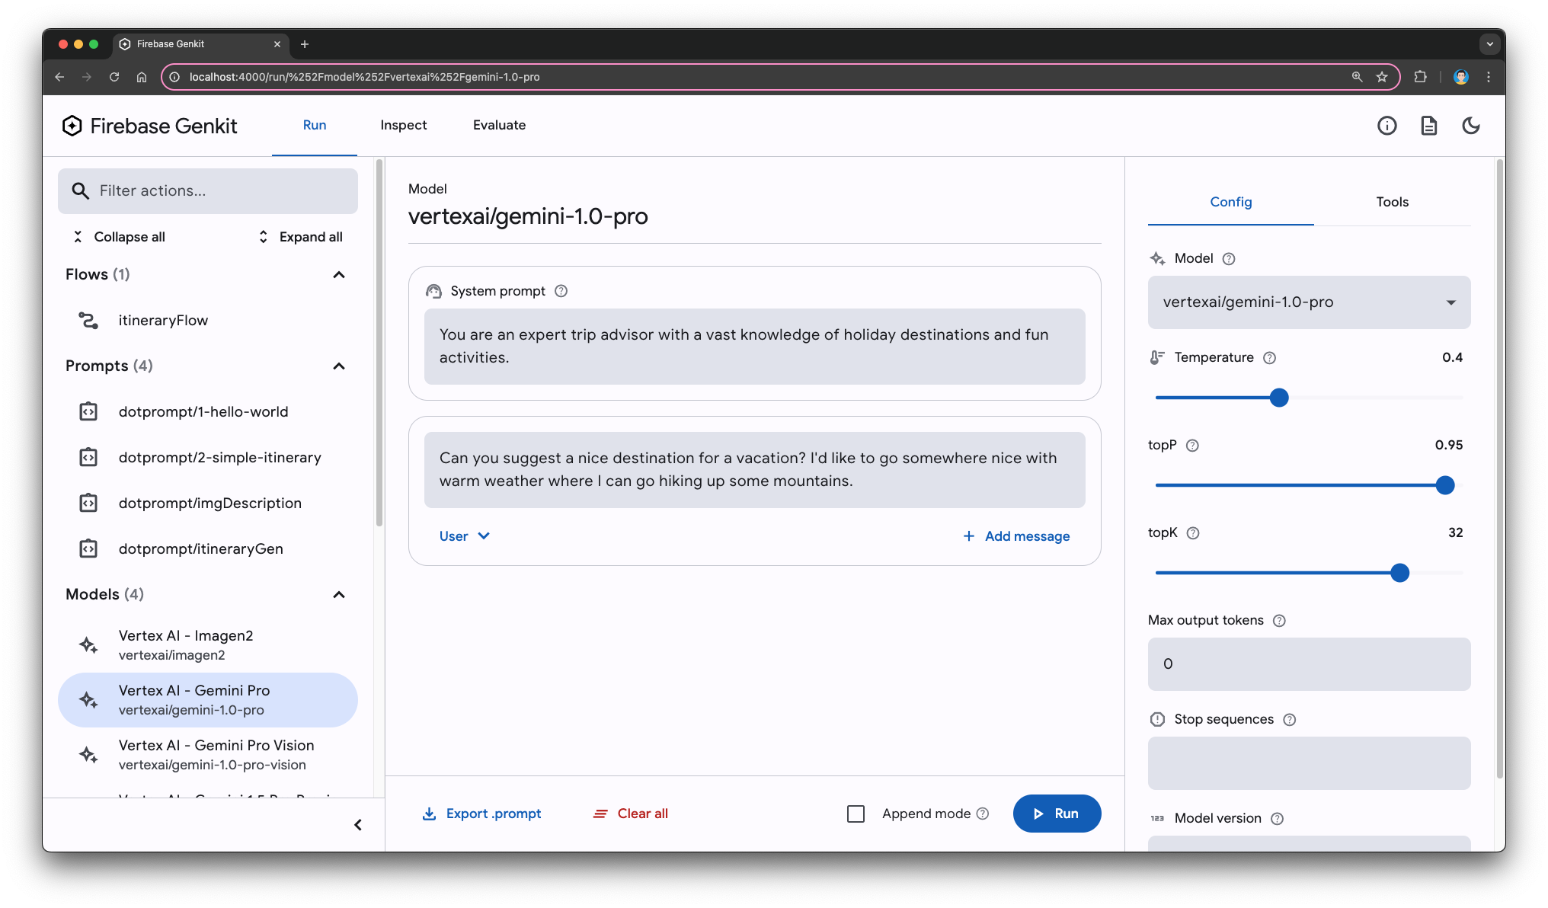
Task: Click the Run button
Action: [1056, 813]
